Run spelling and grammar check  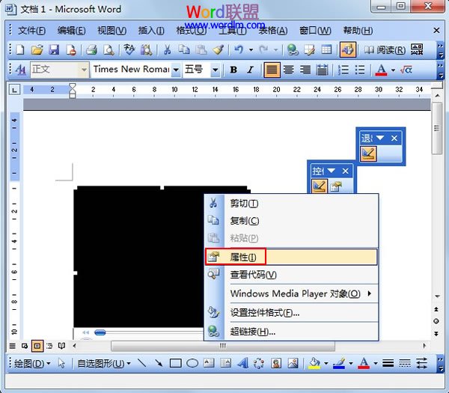coord(129,50)
